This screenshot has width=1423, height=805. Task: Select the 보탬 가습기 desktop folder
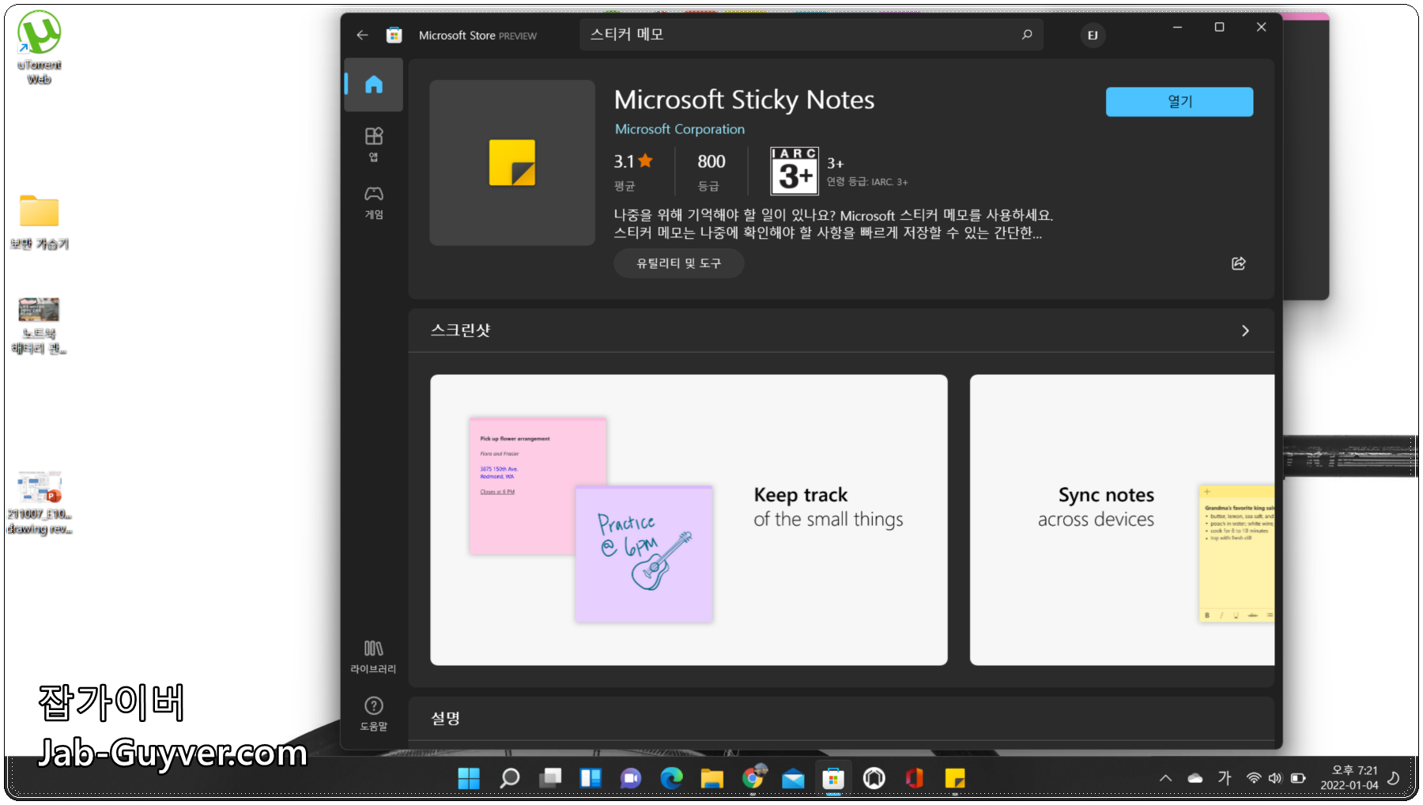[40, 222]
